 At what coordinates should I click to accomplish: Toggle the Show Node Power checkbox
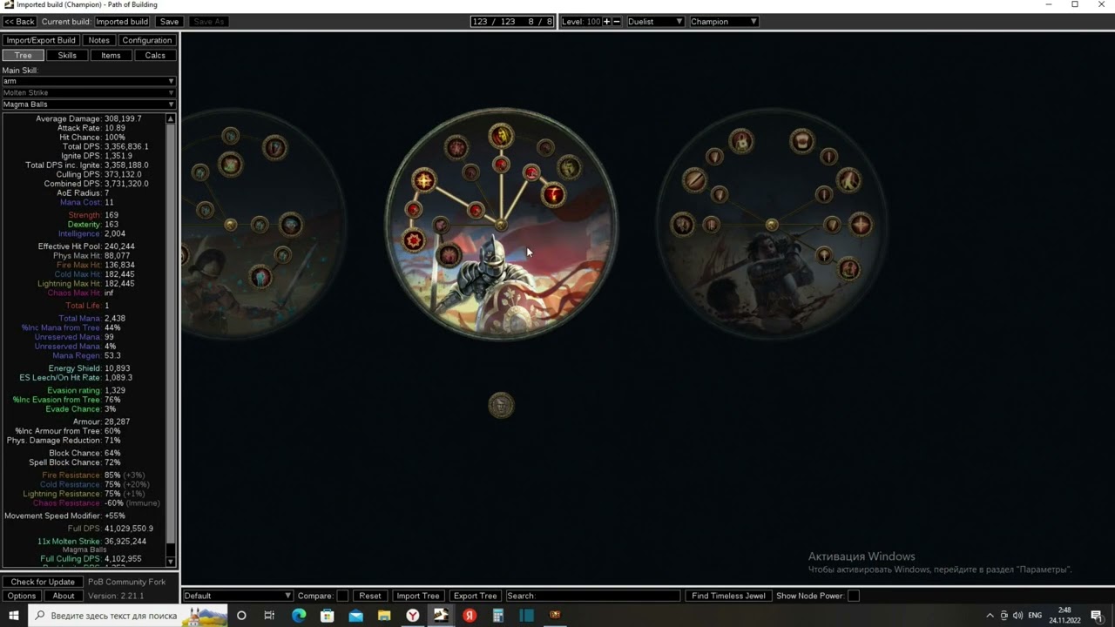pyautogui.click(x=854, y=596)
